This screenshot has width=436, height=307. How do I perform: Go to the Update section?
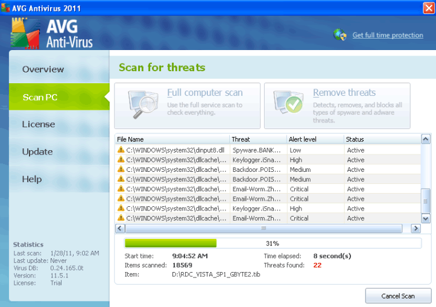[x=37, y=151]
